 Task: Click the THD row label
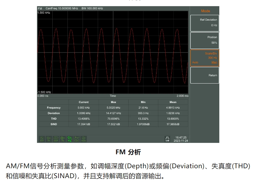pos(54,119)
